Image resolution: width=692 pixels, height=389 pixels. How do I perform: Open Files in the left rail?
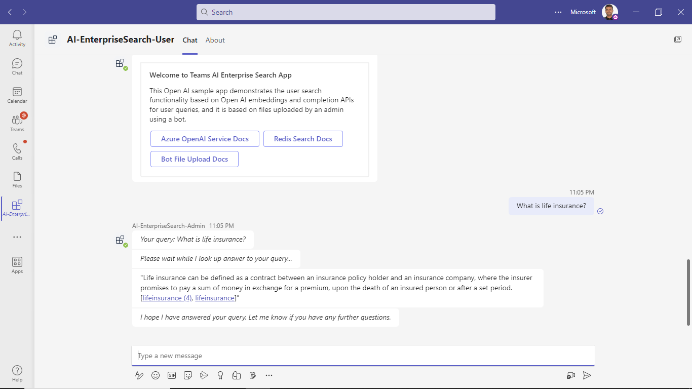[x=17, y=179]
